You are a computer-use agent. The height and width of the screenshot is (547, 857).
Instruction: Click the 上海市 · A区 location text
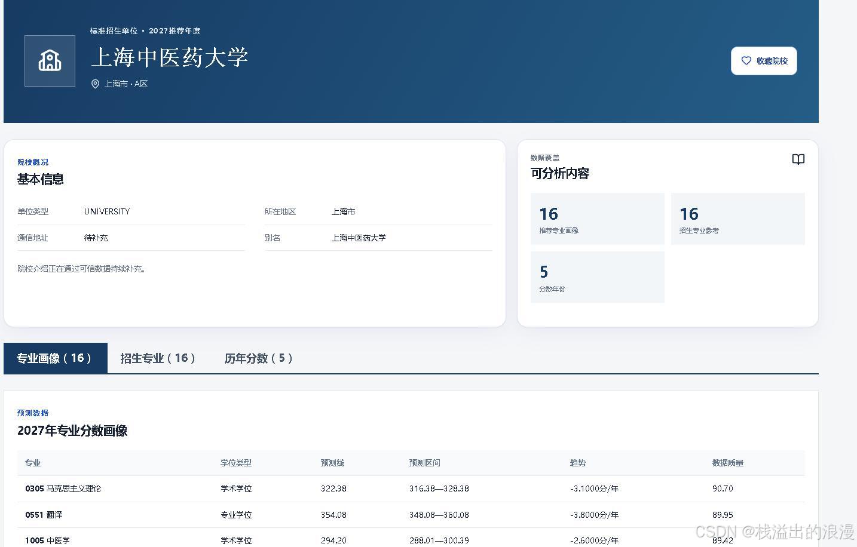(x=126, y=84)
